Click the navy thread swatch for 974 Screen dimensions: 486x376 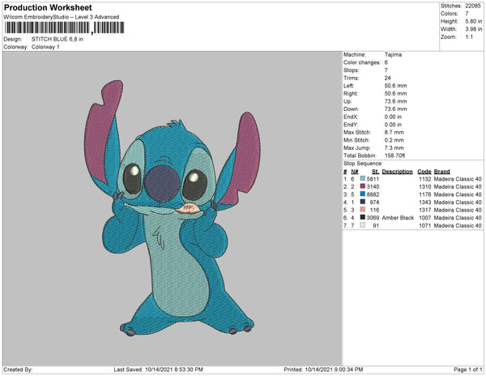point(362,202)
